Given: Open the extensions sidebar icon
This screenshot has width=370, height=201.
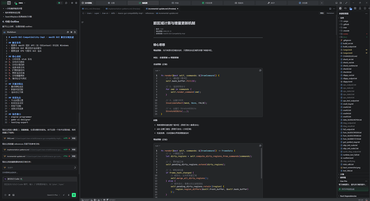Looking at the screenshot, I should click(355, 8).
